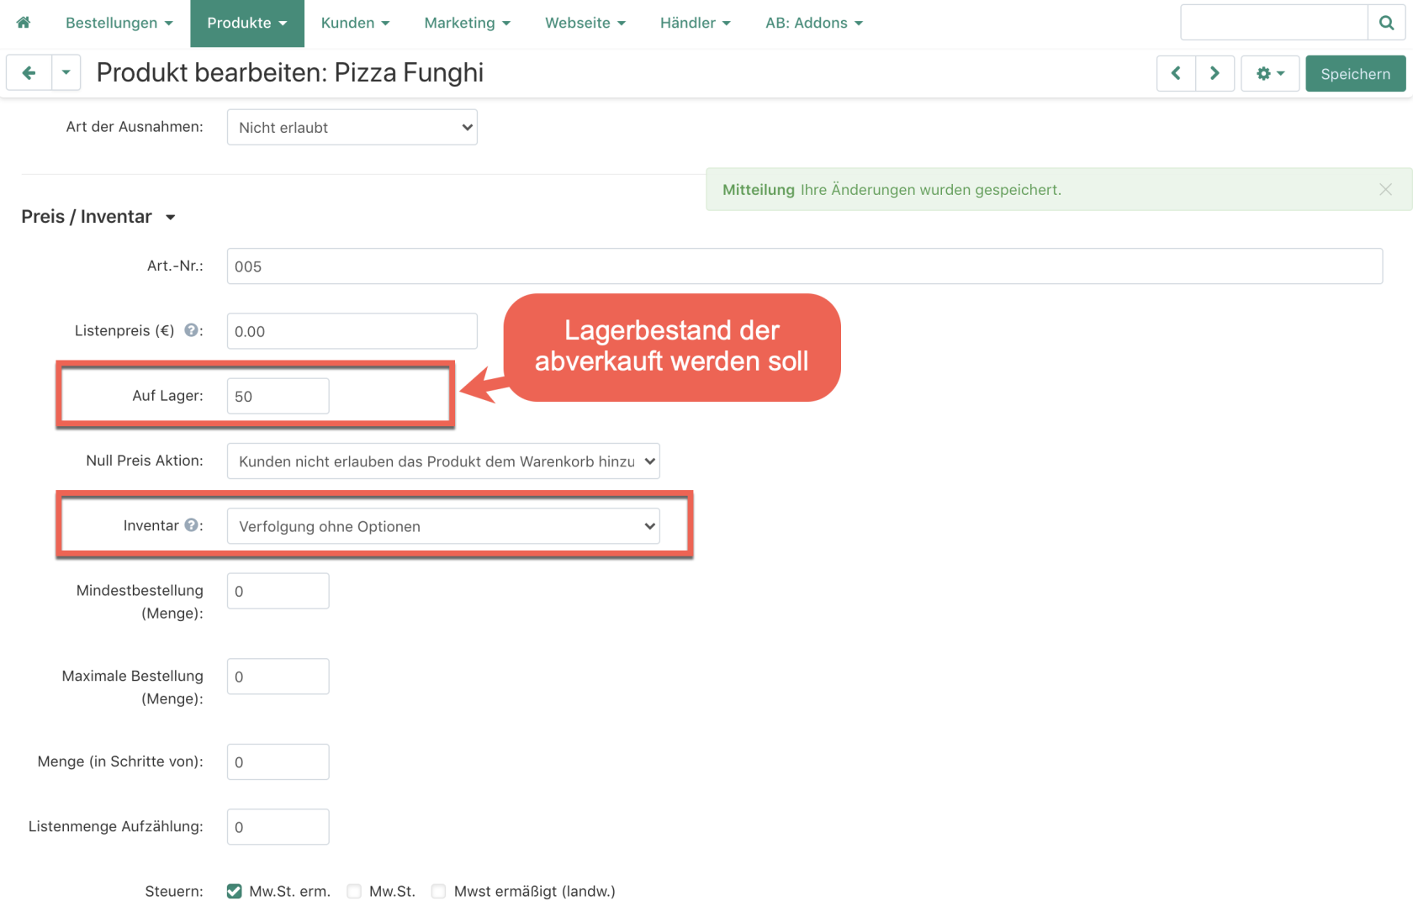Viewport: 1413px width, 922px height.
Task: Open the Bestellungen menu
Action: pyautogui.click(x=119, y=23)
